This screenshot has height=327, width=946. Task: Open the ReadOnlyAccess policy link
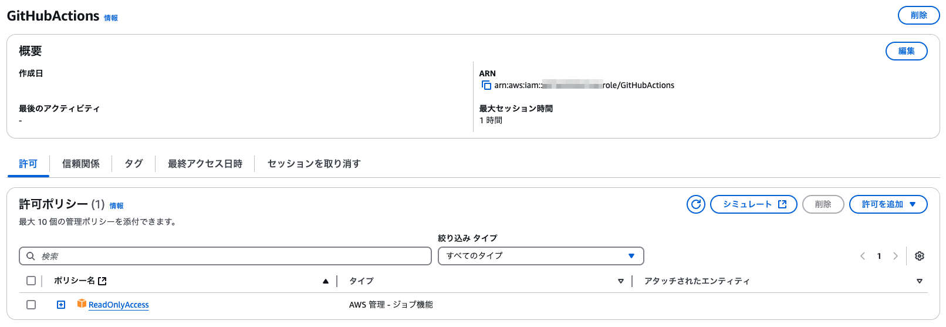[x=119, y=305]
